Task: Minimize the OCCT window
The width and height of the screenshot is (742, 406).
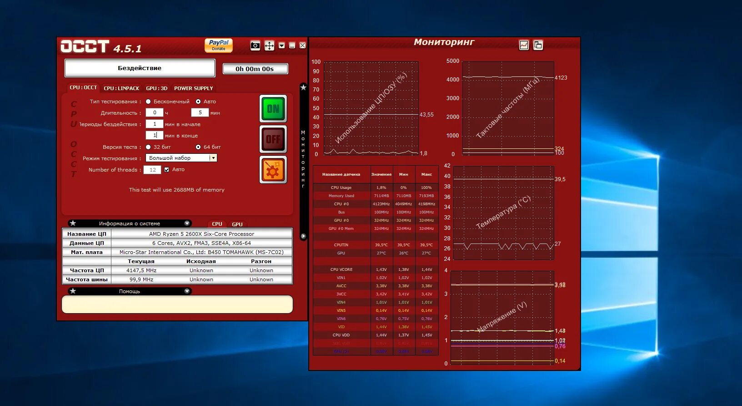Action: pyautogui.click(x=292, y=46)
